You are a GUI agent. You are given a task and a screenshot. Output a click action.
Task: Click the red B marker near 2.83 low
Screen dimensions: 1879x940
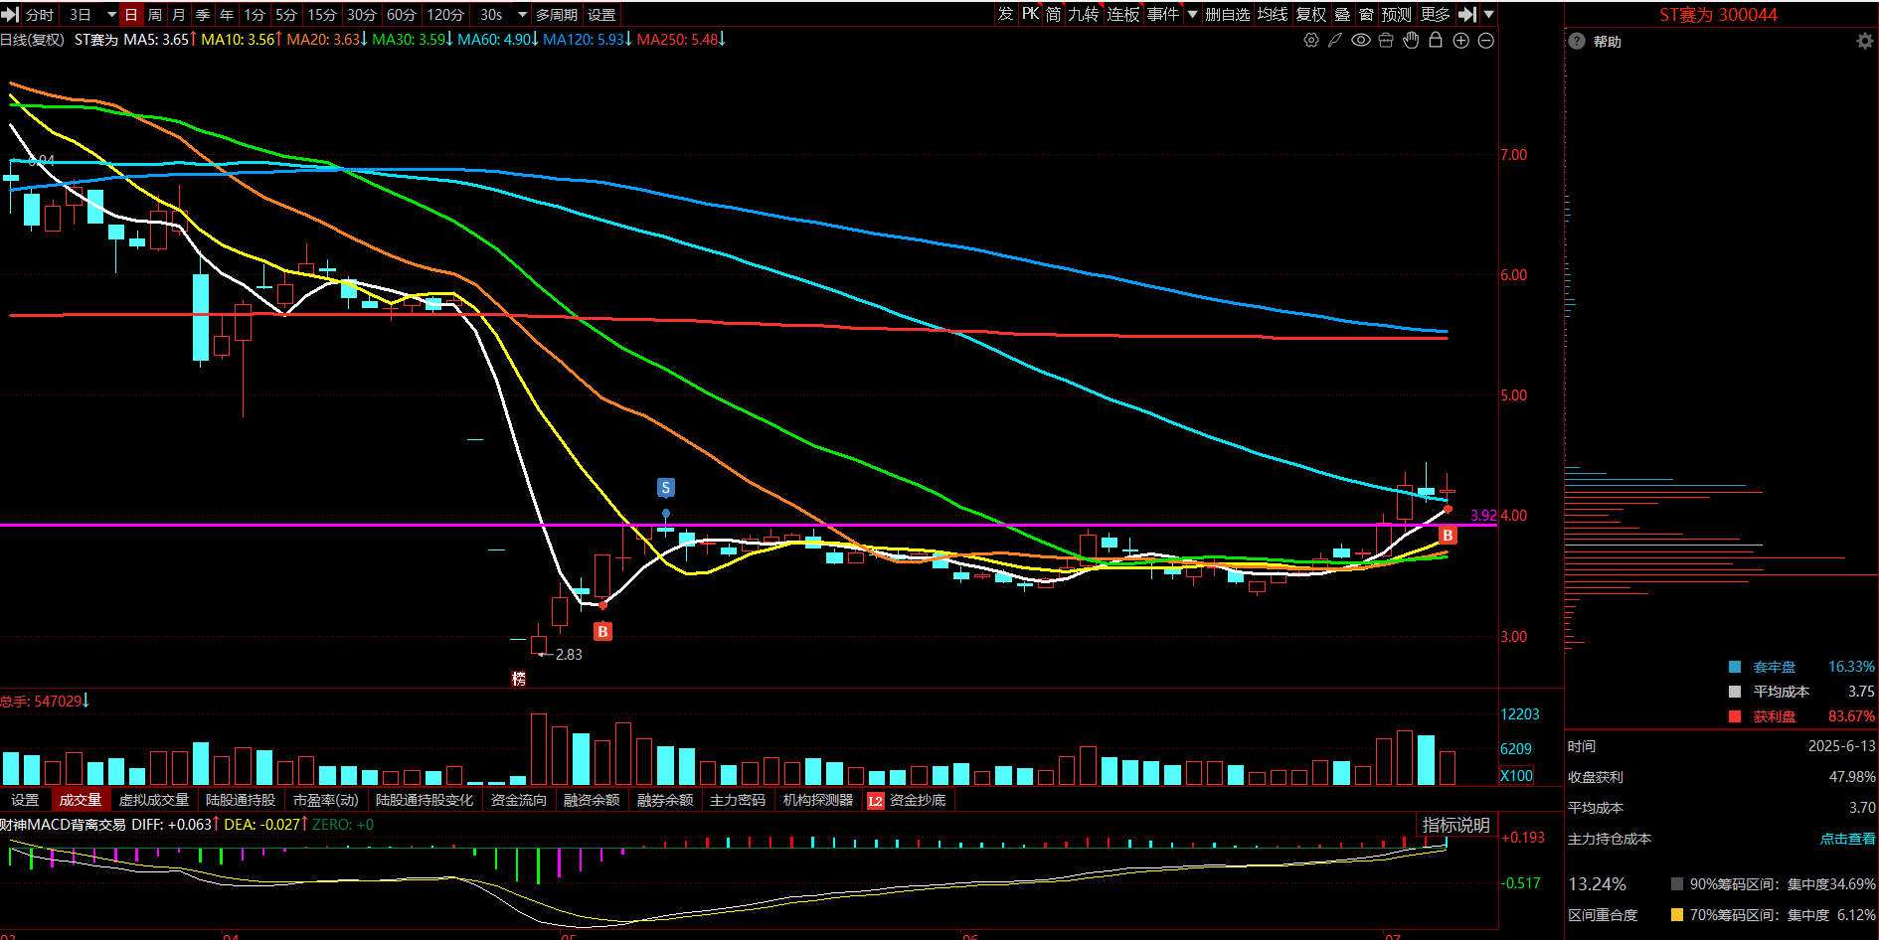[x=602, y=631]
